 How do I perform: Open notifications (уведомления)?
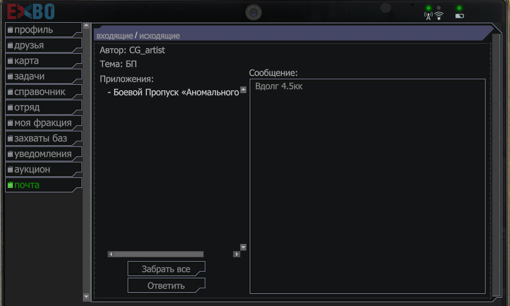click(43, 154)
